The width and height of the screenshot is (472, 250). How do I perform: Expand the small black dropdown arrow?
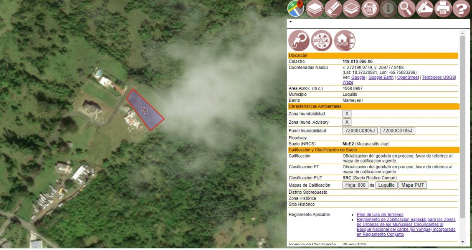290,21
